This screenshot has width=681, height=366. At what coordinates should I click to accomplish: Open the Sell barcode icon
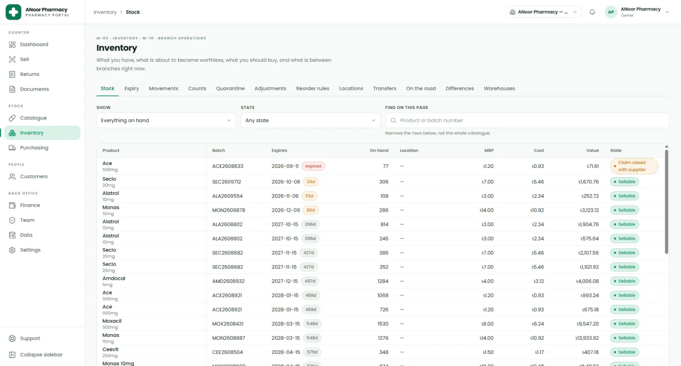[13, 59]
